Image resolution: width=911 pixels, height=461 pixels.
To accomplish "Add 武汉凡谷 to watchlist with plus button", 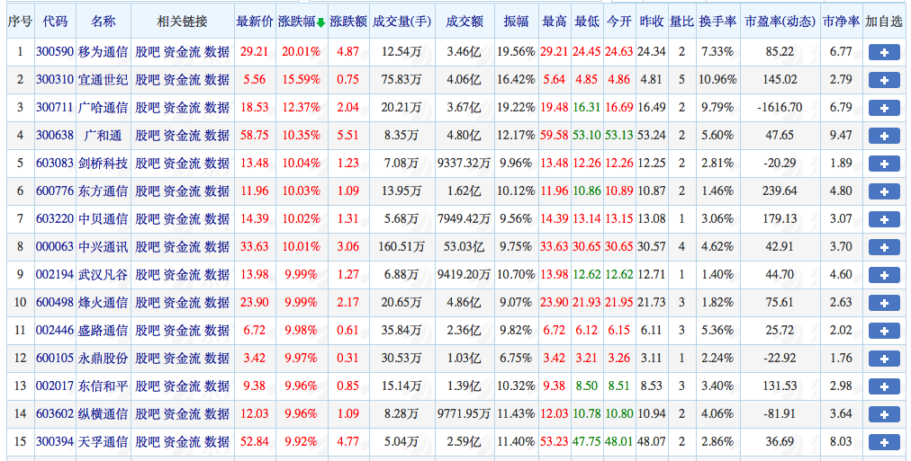I will click(884, 275).
